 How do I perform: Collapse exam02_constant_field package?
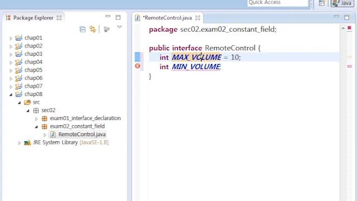coord(36,127)
